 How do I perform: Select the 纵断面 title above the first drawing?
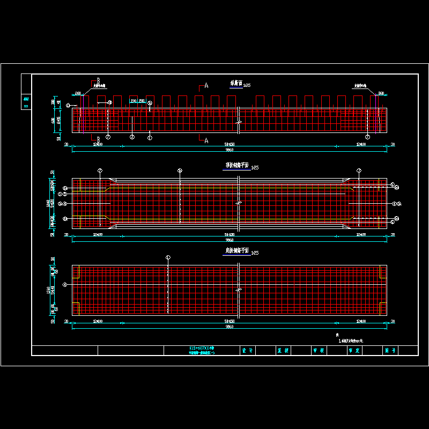(x=236, y=83)
